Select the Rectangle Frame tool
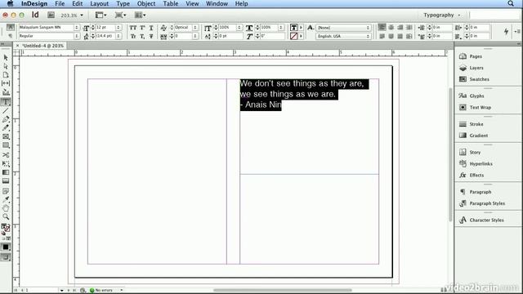Viewport: 523px width, 294px height. pos(6,136)
